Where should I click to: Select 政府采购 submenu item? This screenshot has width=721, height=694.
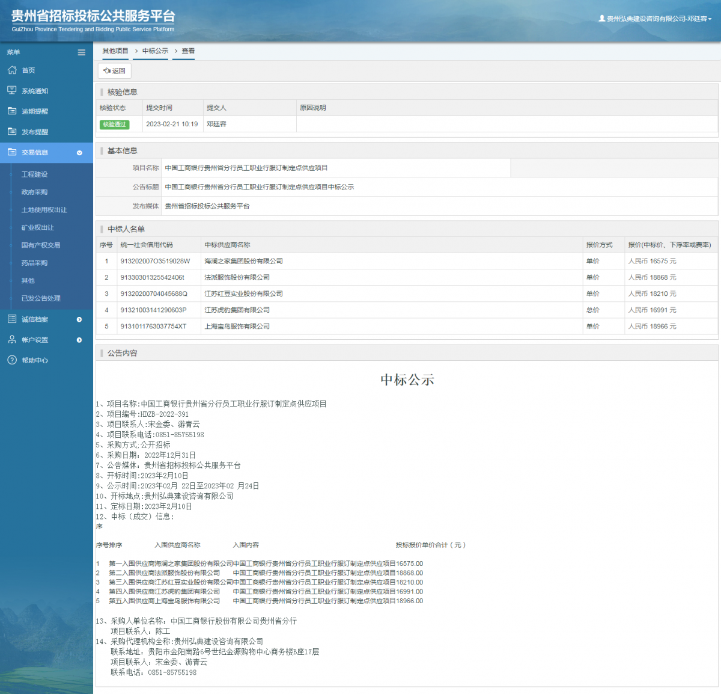(34, 192)
